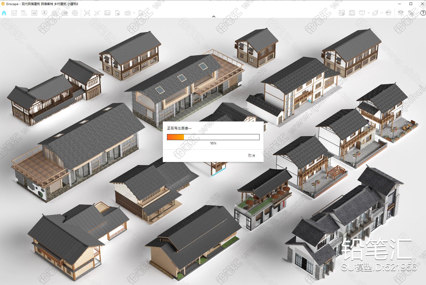Minimize the Enscape window
Image resolution: width=426 pixels, height=285 pixels.
pos(400,4)
